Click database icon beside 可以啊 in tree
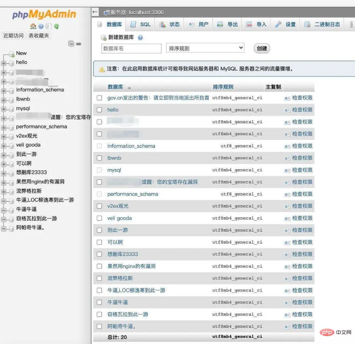This screenshot has height=344, width=355. tap(11, 165)
